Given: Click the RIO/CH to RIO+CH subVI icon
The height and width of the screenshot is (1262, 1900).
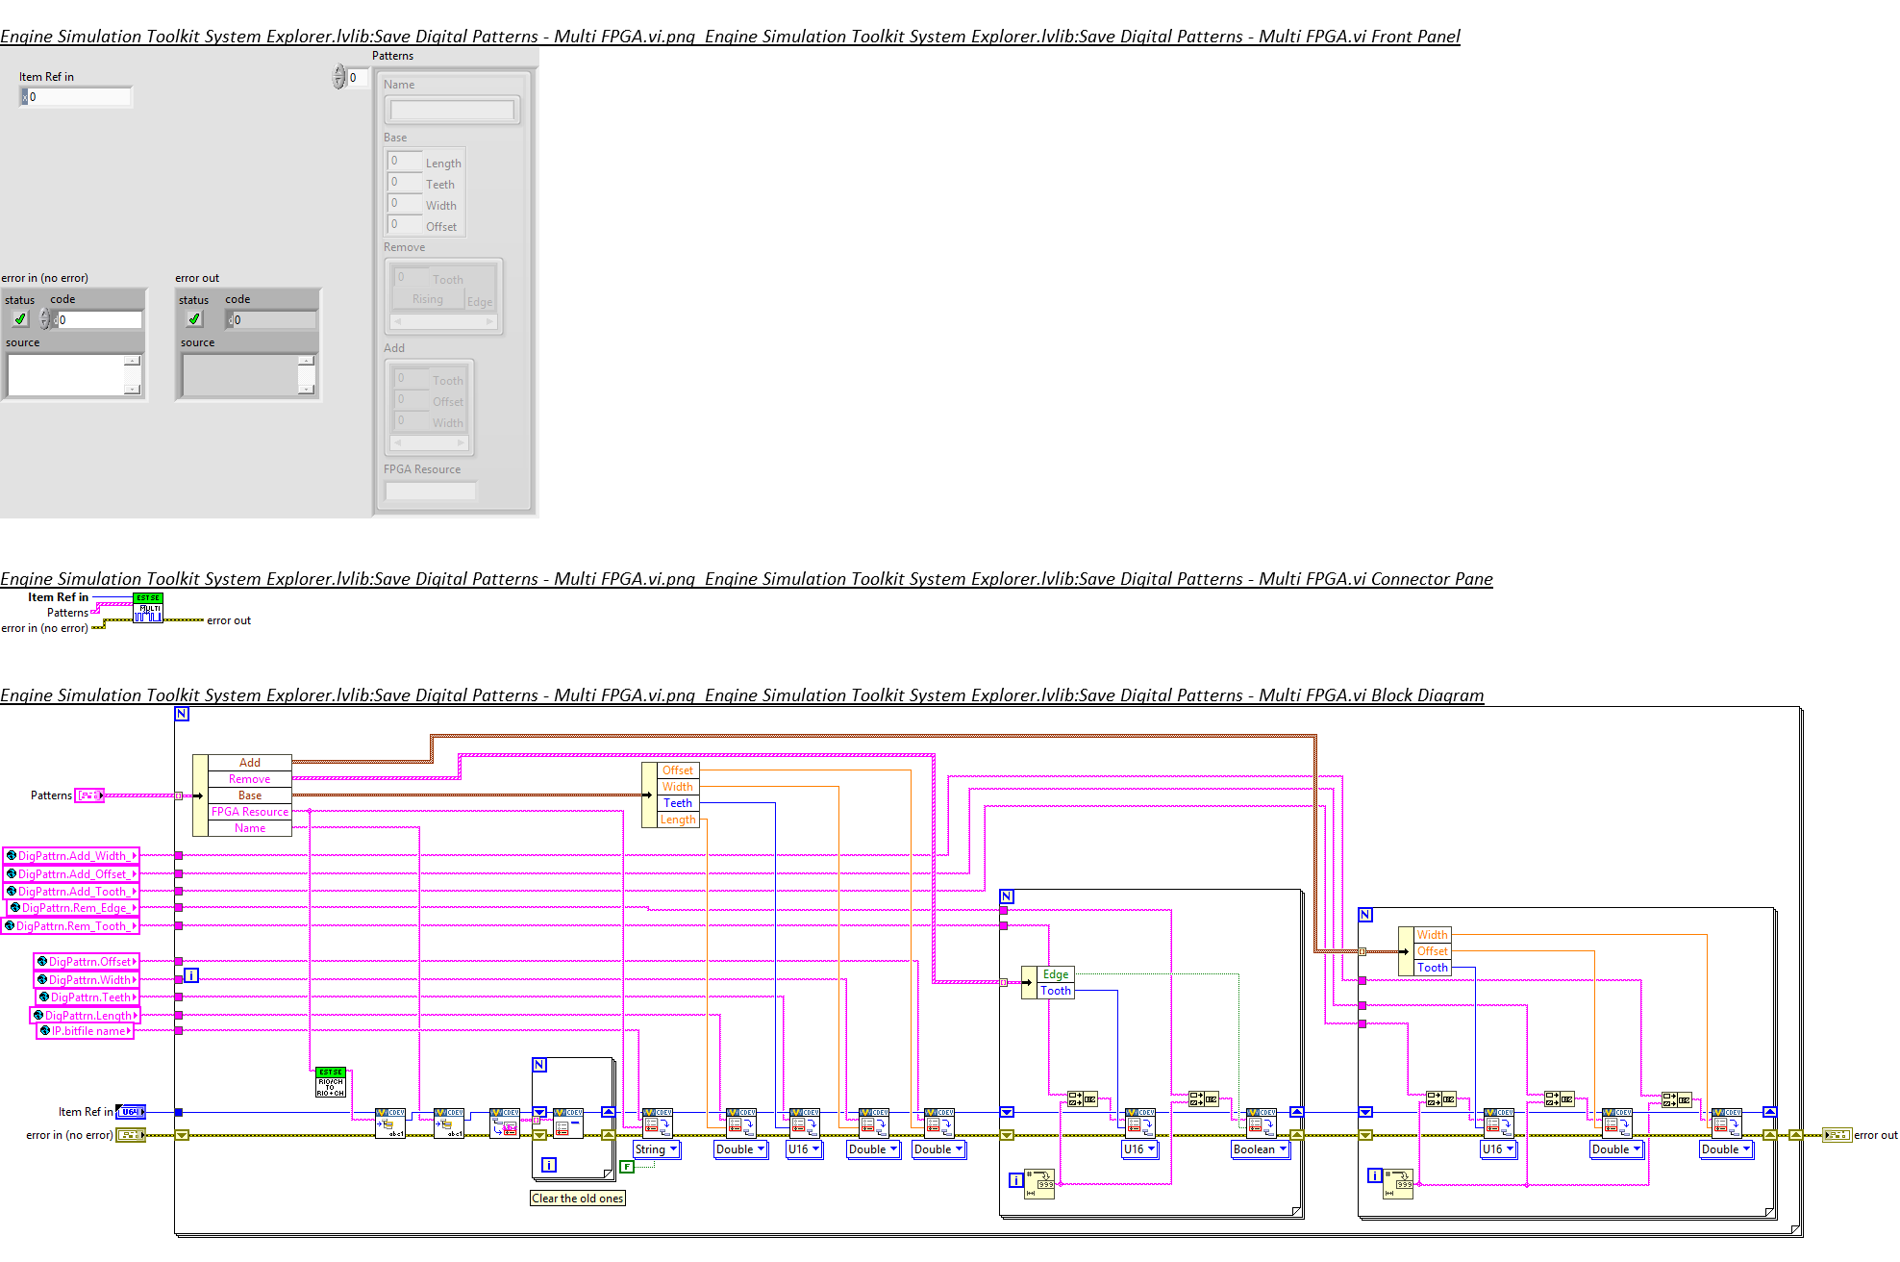Looking at the screenshot, I should [x=331, y=1083].
